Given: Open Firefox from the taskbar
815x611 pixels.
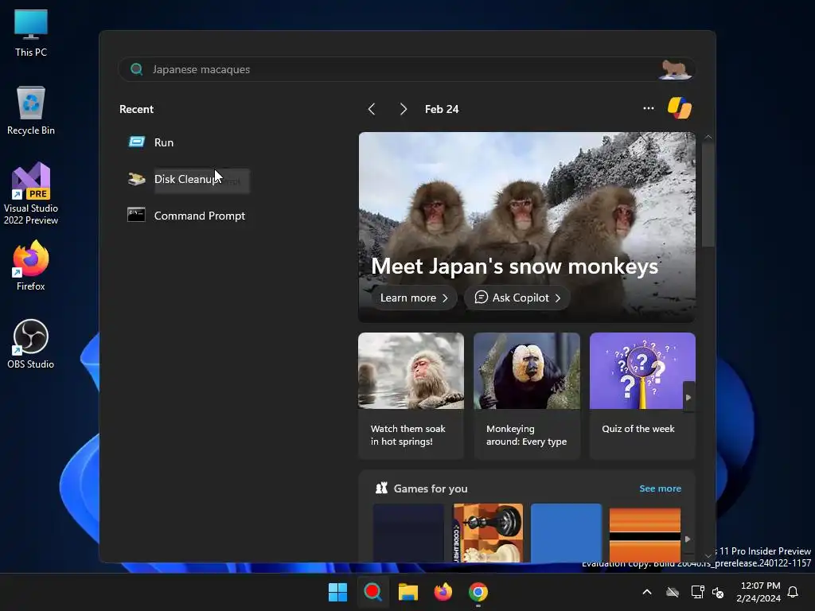Looking at the screenshot, I should point(443,592).
